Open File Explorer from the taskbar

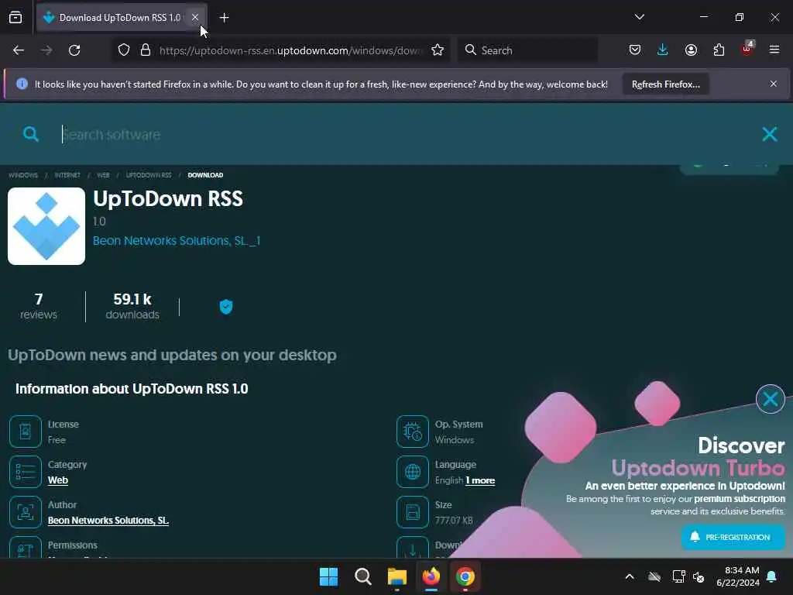tap(397, 576)
